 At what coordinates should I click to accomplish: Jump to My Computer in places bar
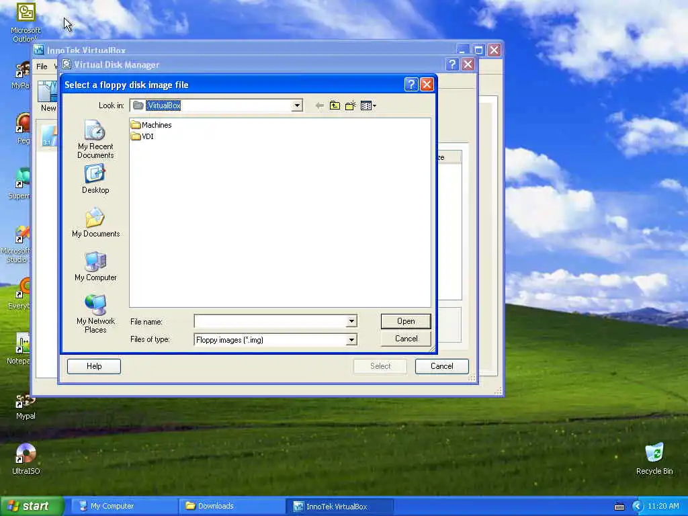coord(95,266)
